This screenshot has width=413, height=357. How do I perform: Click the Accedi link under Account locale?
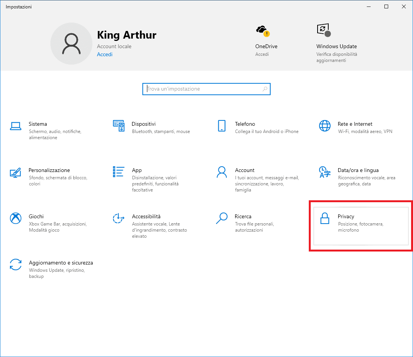click(105, 54)
